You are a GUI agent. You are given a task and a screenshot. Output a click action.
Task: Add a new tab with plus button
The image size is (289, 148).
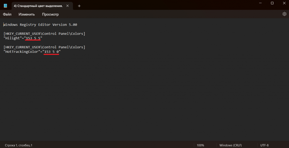point(79,6)
